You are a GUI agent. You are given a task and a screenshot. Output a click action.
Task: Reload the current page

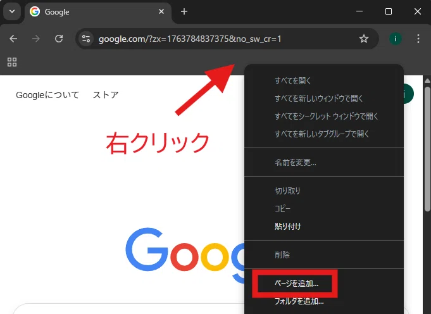pos(59,39)
